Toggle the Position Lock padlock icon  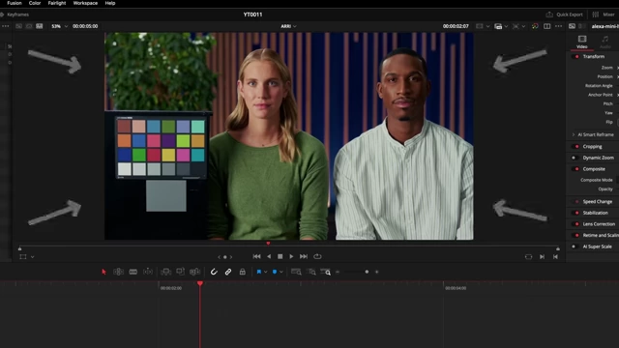[x=243, y=272]
